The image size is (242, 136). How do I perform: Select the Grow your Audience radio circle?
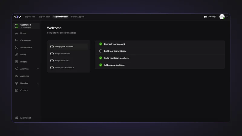tap(52, 67)
